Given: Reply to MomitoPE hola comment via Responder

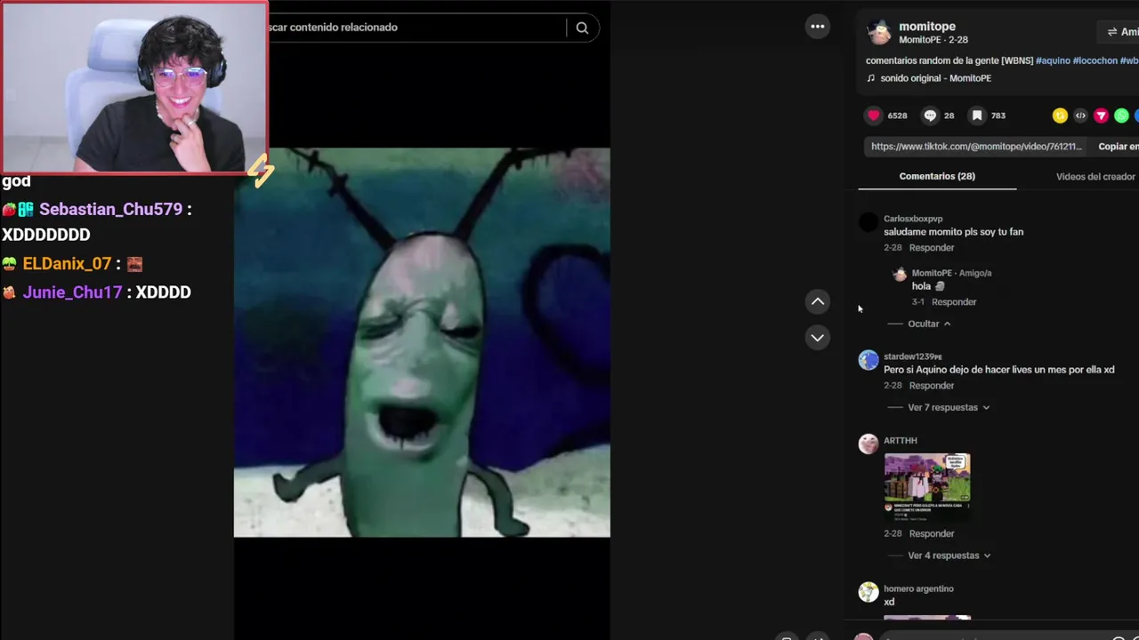Looking at the screenshot, I should 954,302.
